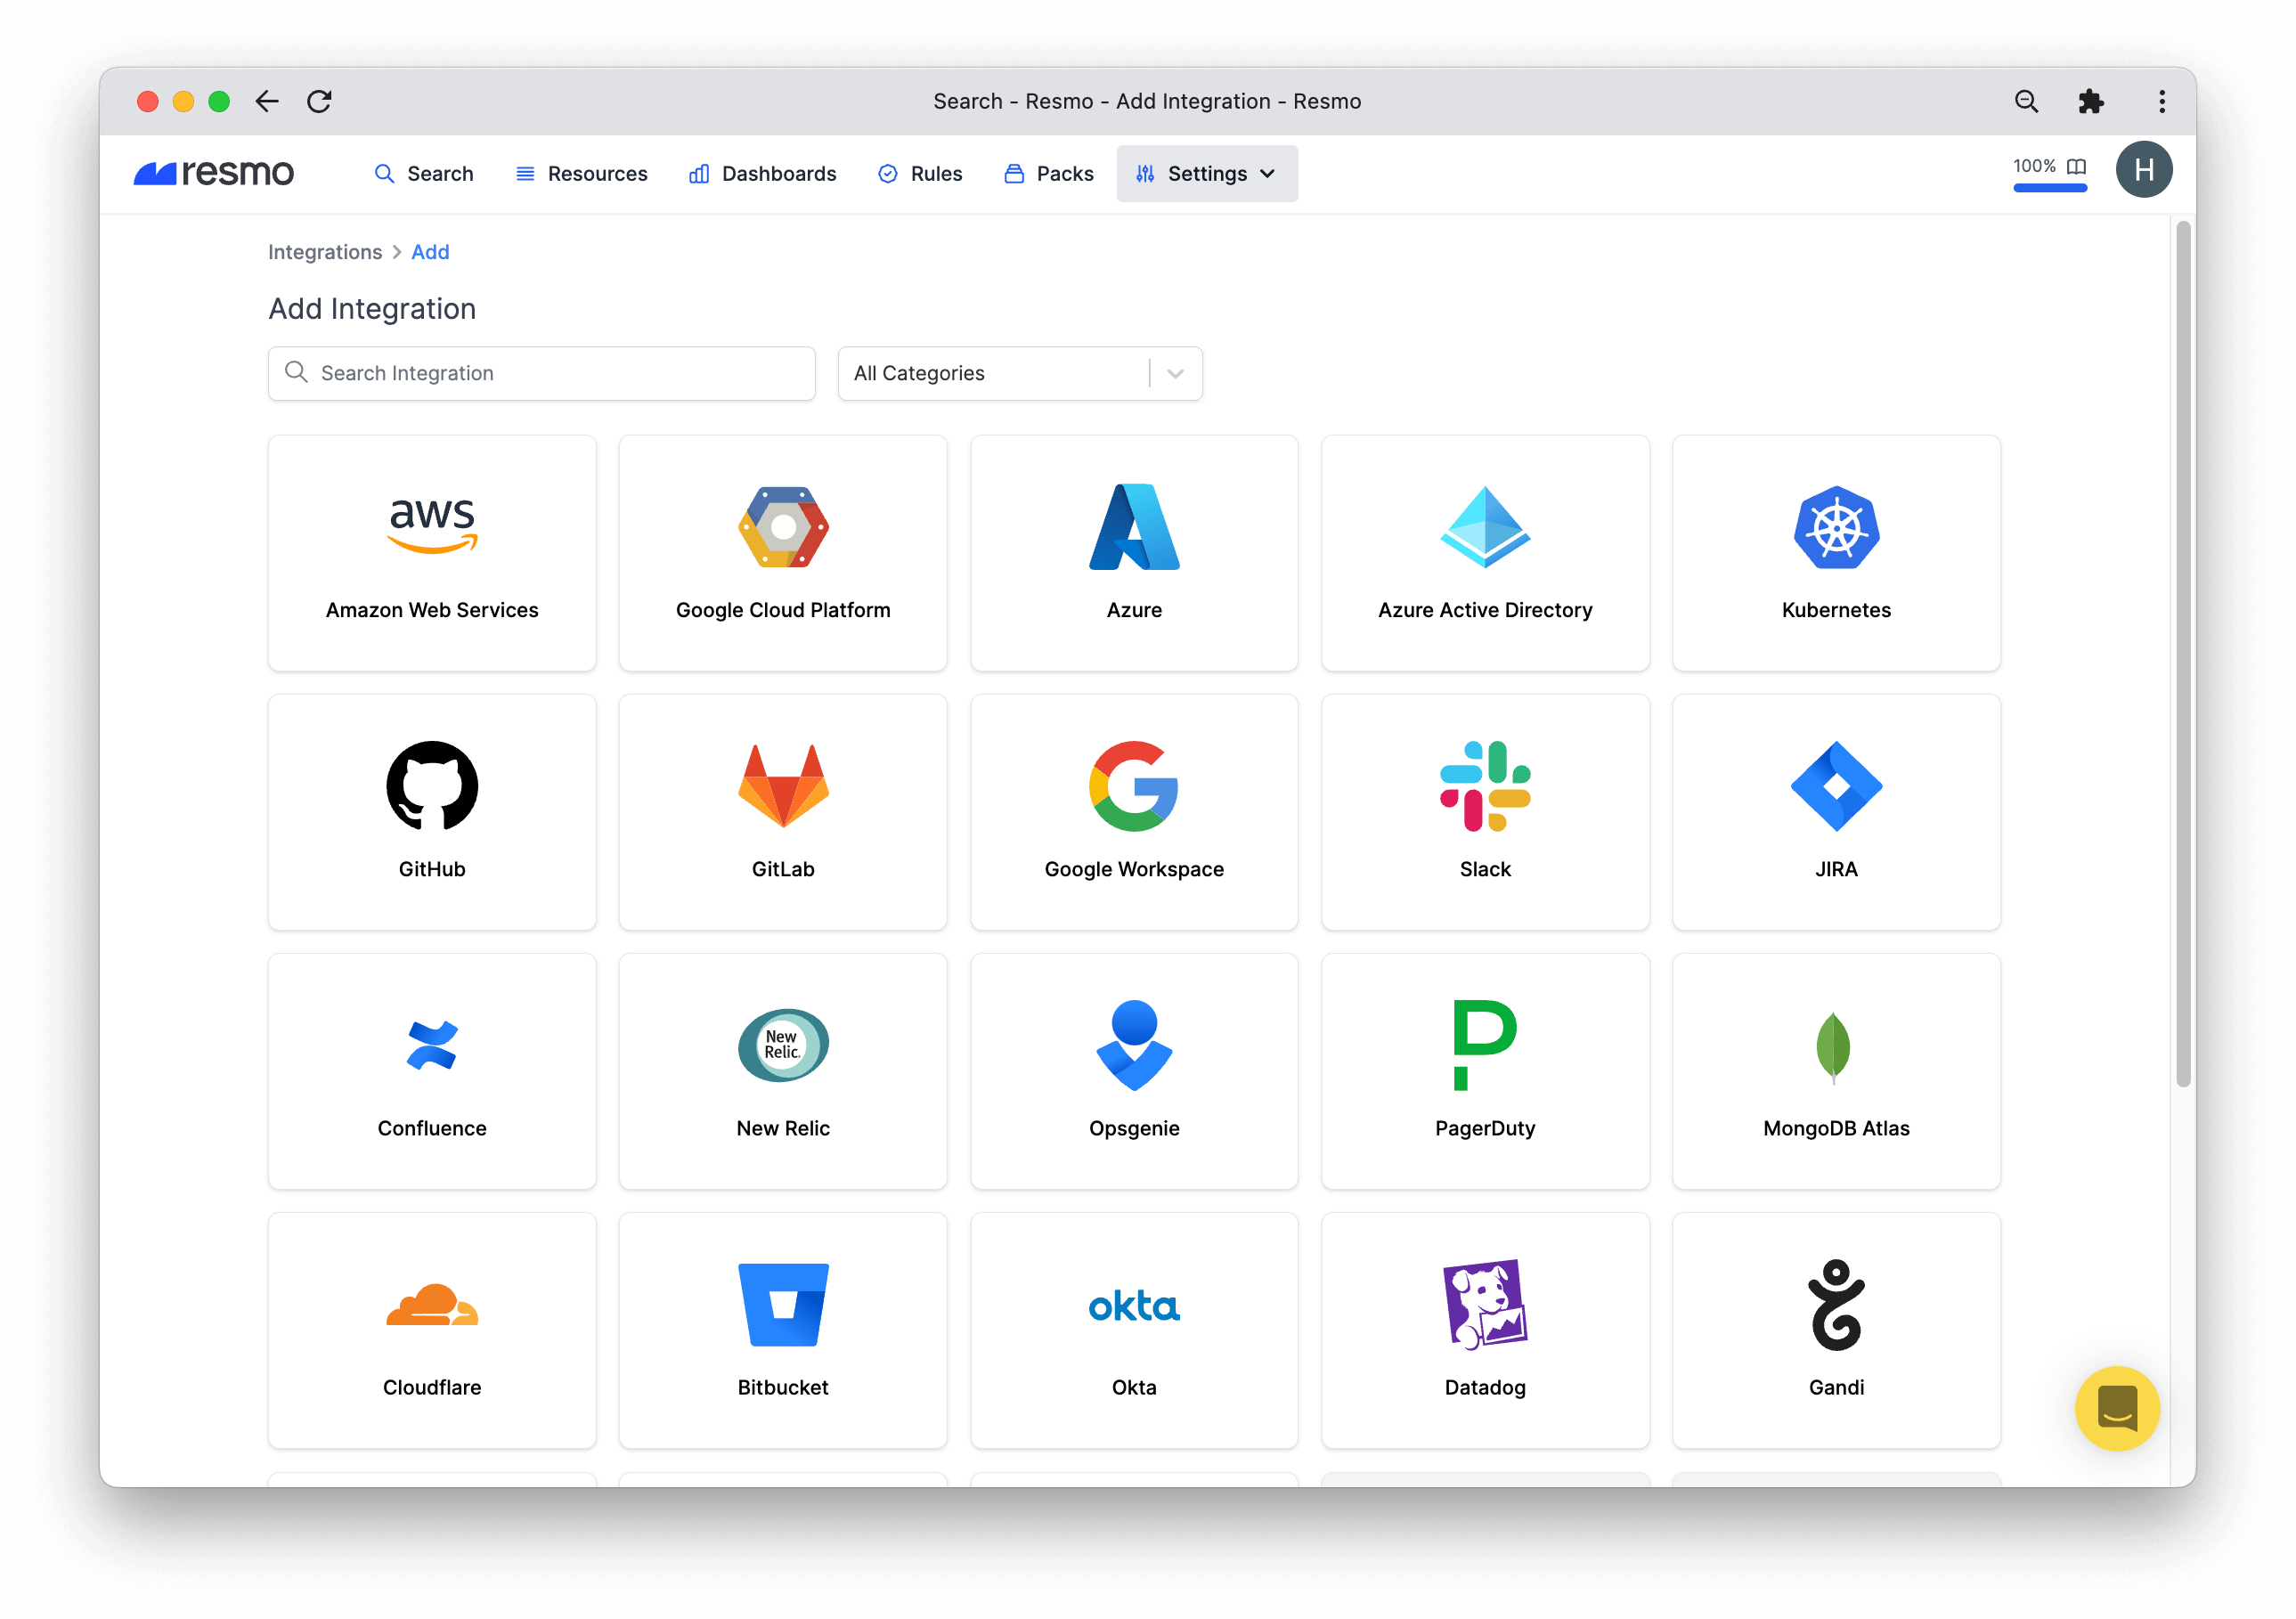Select the Amazon Web Services integration logo
Screen dimensions: 2296x1619
point(432,526)
